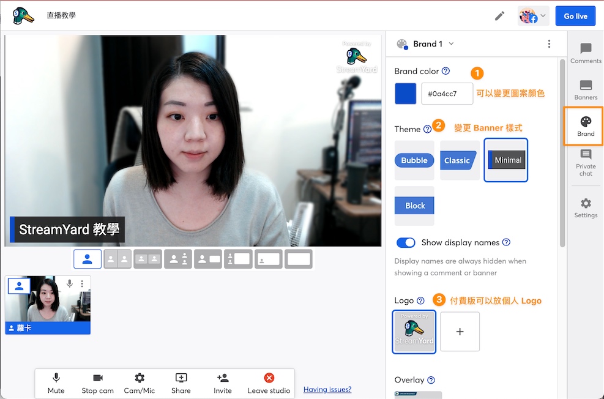604x399 pixels.
Task: Select the two-person side-by-side thin layout
Action: (x=117, y=259)
